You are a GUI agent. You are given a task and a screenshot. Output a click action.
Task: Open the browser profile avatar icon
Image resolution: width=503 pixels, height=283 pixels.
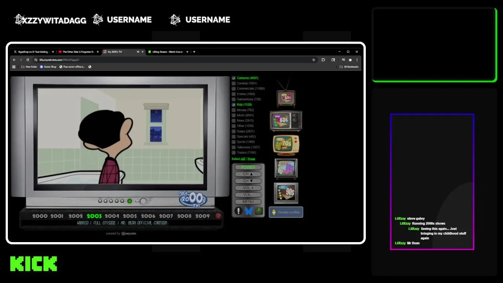(x=350, y=60)
